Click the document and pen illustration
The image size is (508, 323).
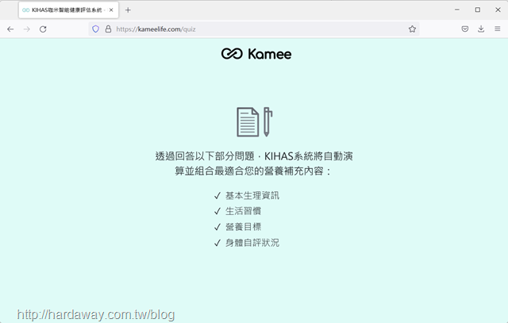(x=255, y=121)
